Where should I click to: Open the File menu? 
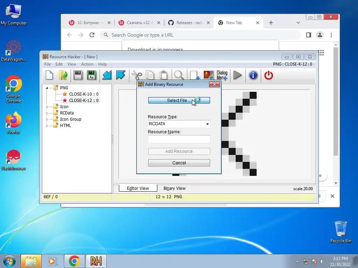tap(48, 64)
